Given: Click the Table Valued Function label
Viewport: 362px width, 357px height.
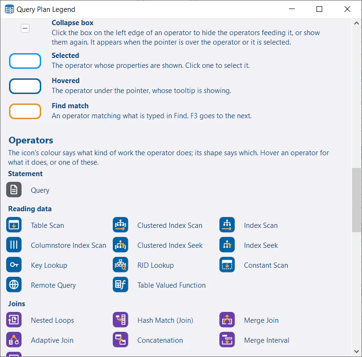Looking at the screenshot, I should pyautogui.click(x=172, y=285).
